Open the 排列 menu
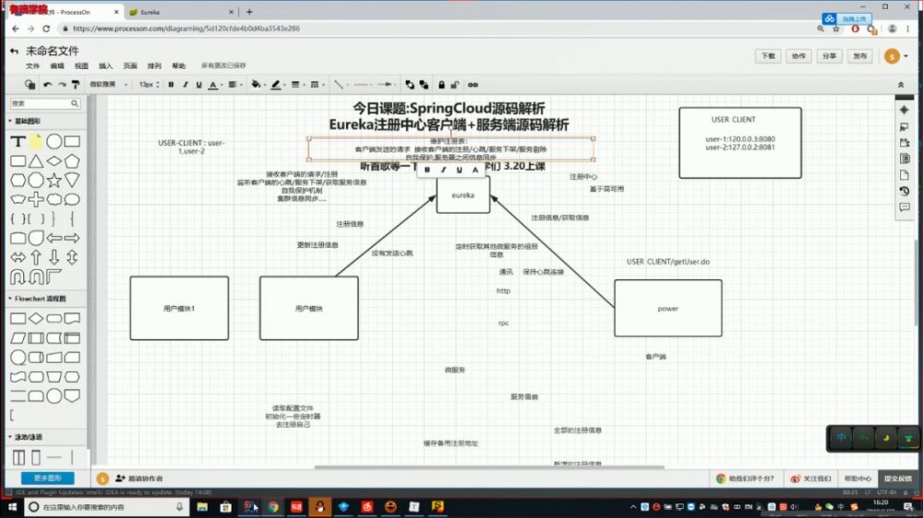 (154, 65)
